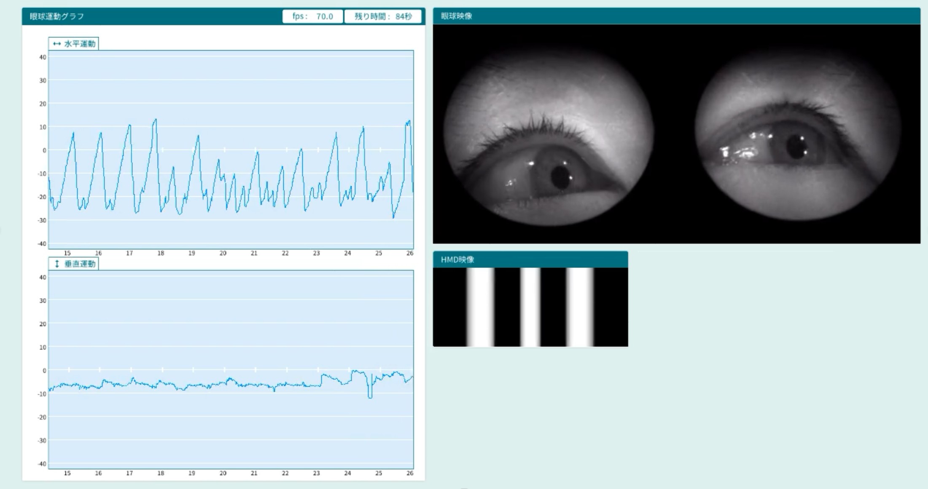Click the 24 mark on vertical graph's time axis

(x=347, y=473)
